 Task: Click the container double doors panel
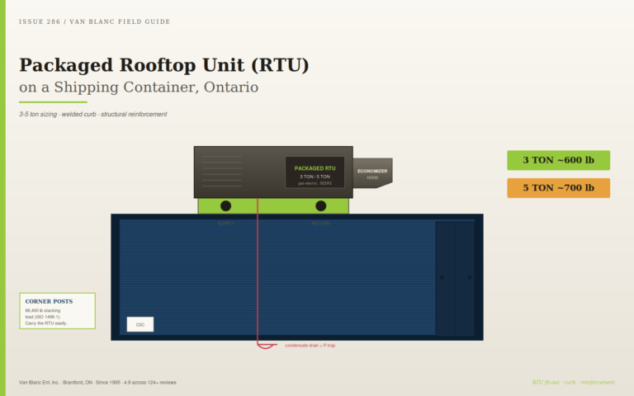click(455, 278)
